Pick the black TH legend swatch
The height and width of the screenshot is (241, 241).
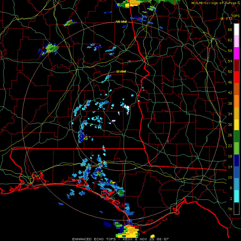(236, 208)
